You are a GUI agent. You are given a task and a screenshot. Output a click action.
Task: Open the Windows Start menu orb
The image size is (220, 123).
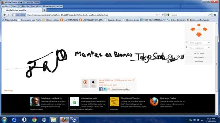4,120
